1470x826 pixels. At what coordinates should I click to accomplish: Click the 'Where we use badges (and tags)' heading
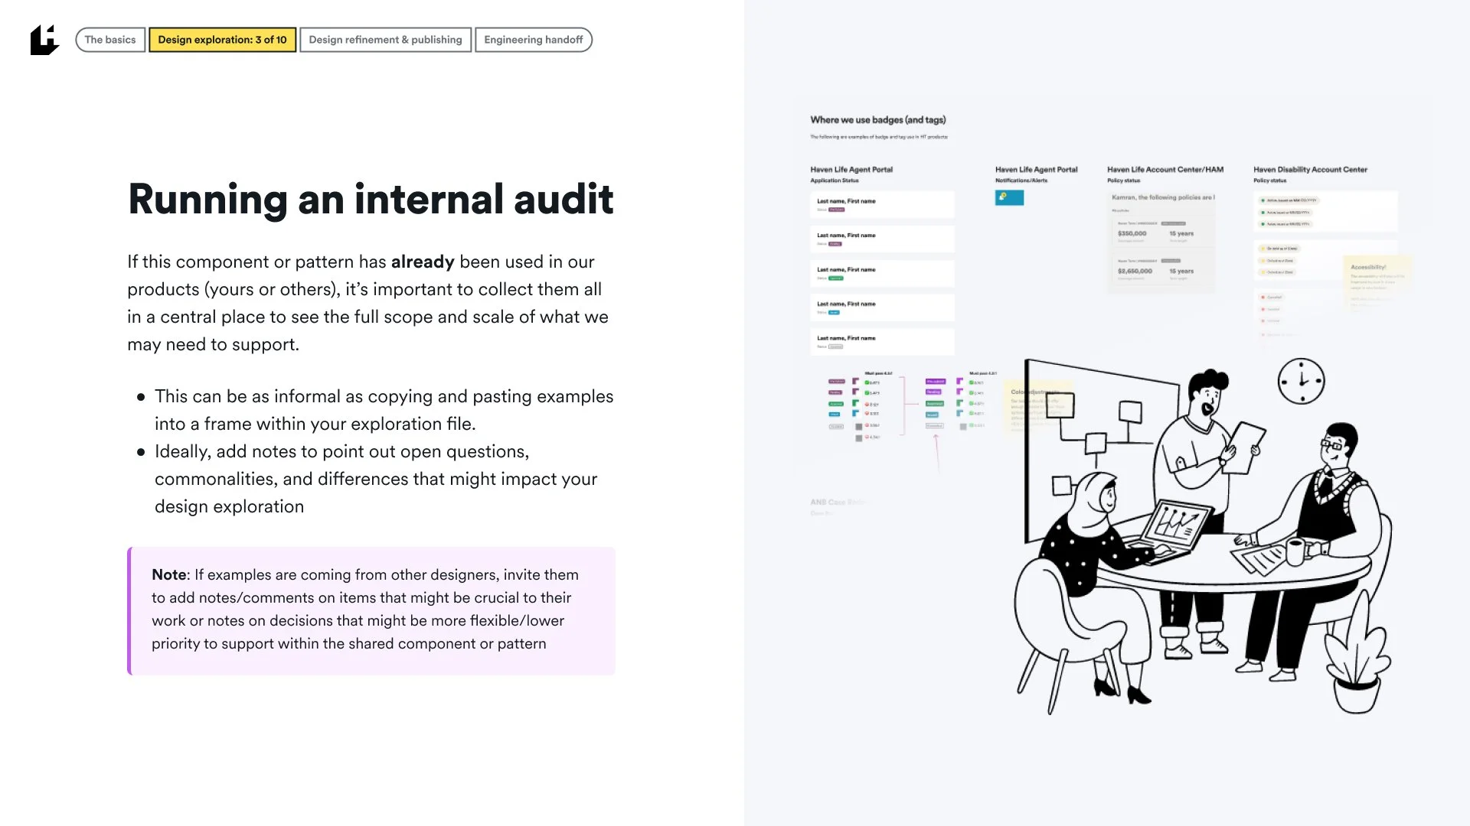pyautogui.click(x=877, y=120)
